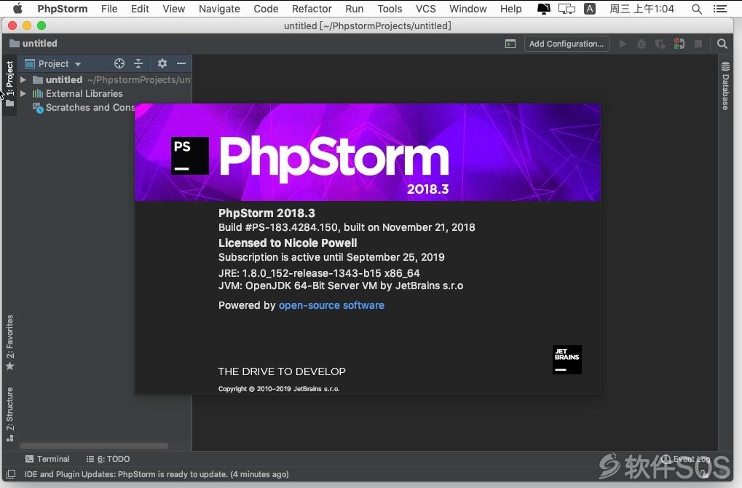Click 'Build #PS-183.4284.150' text line
Screen dimensions: 742x488
tap(347, 227)
